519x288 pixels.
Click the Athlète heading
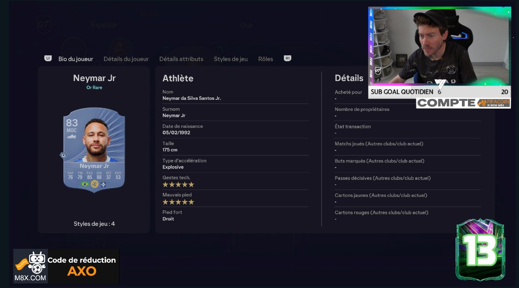click(178, 79)
